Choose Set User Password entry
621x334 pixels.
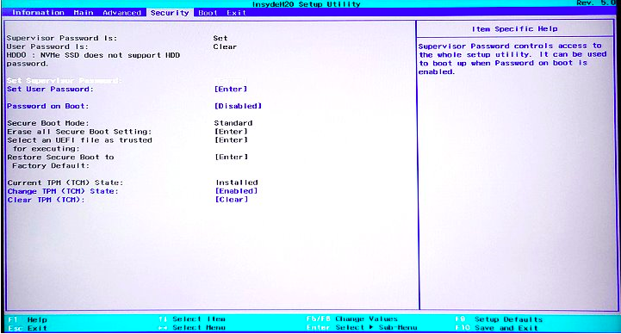(x=50, y=90)
